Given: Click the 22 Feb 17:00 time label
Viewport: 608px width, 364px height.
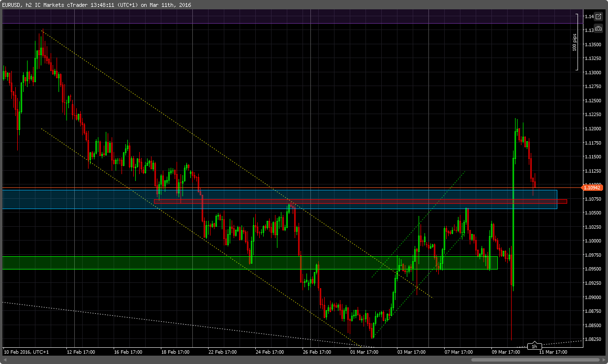Looking at the screenshot, I should (223, 352).
